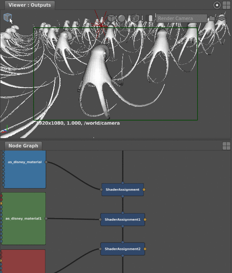Click the orange dot on ShaderAssignment node
The height and width of the screenshot is (273, 232).
[x=144, y=189]
